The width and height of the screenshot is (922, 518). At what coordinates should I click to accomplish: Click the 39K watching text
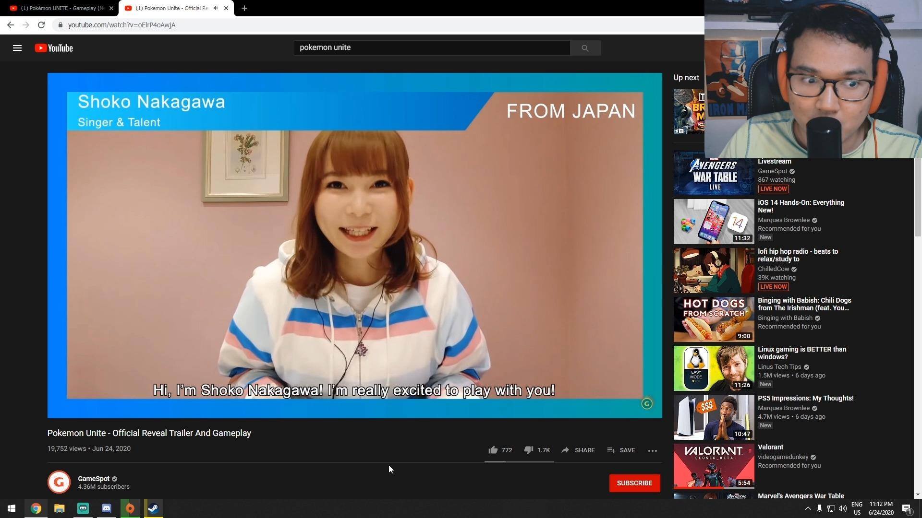776,278
